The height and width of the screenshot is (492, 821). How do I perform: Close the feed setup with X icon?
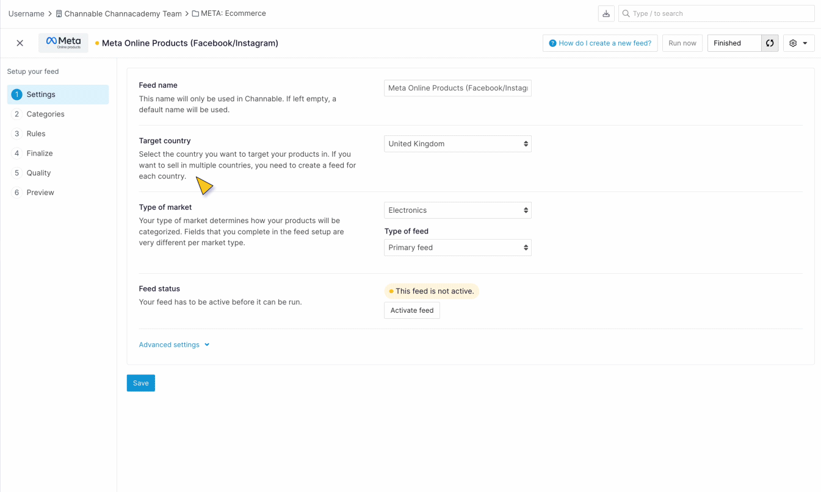tap(20, 43)
